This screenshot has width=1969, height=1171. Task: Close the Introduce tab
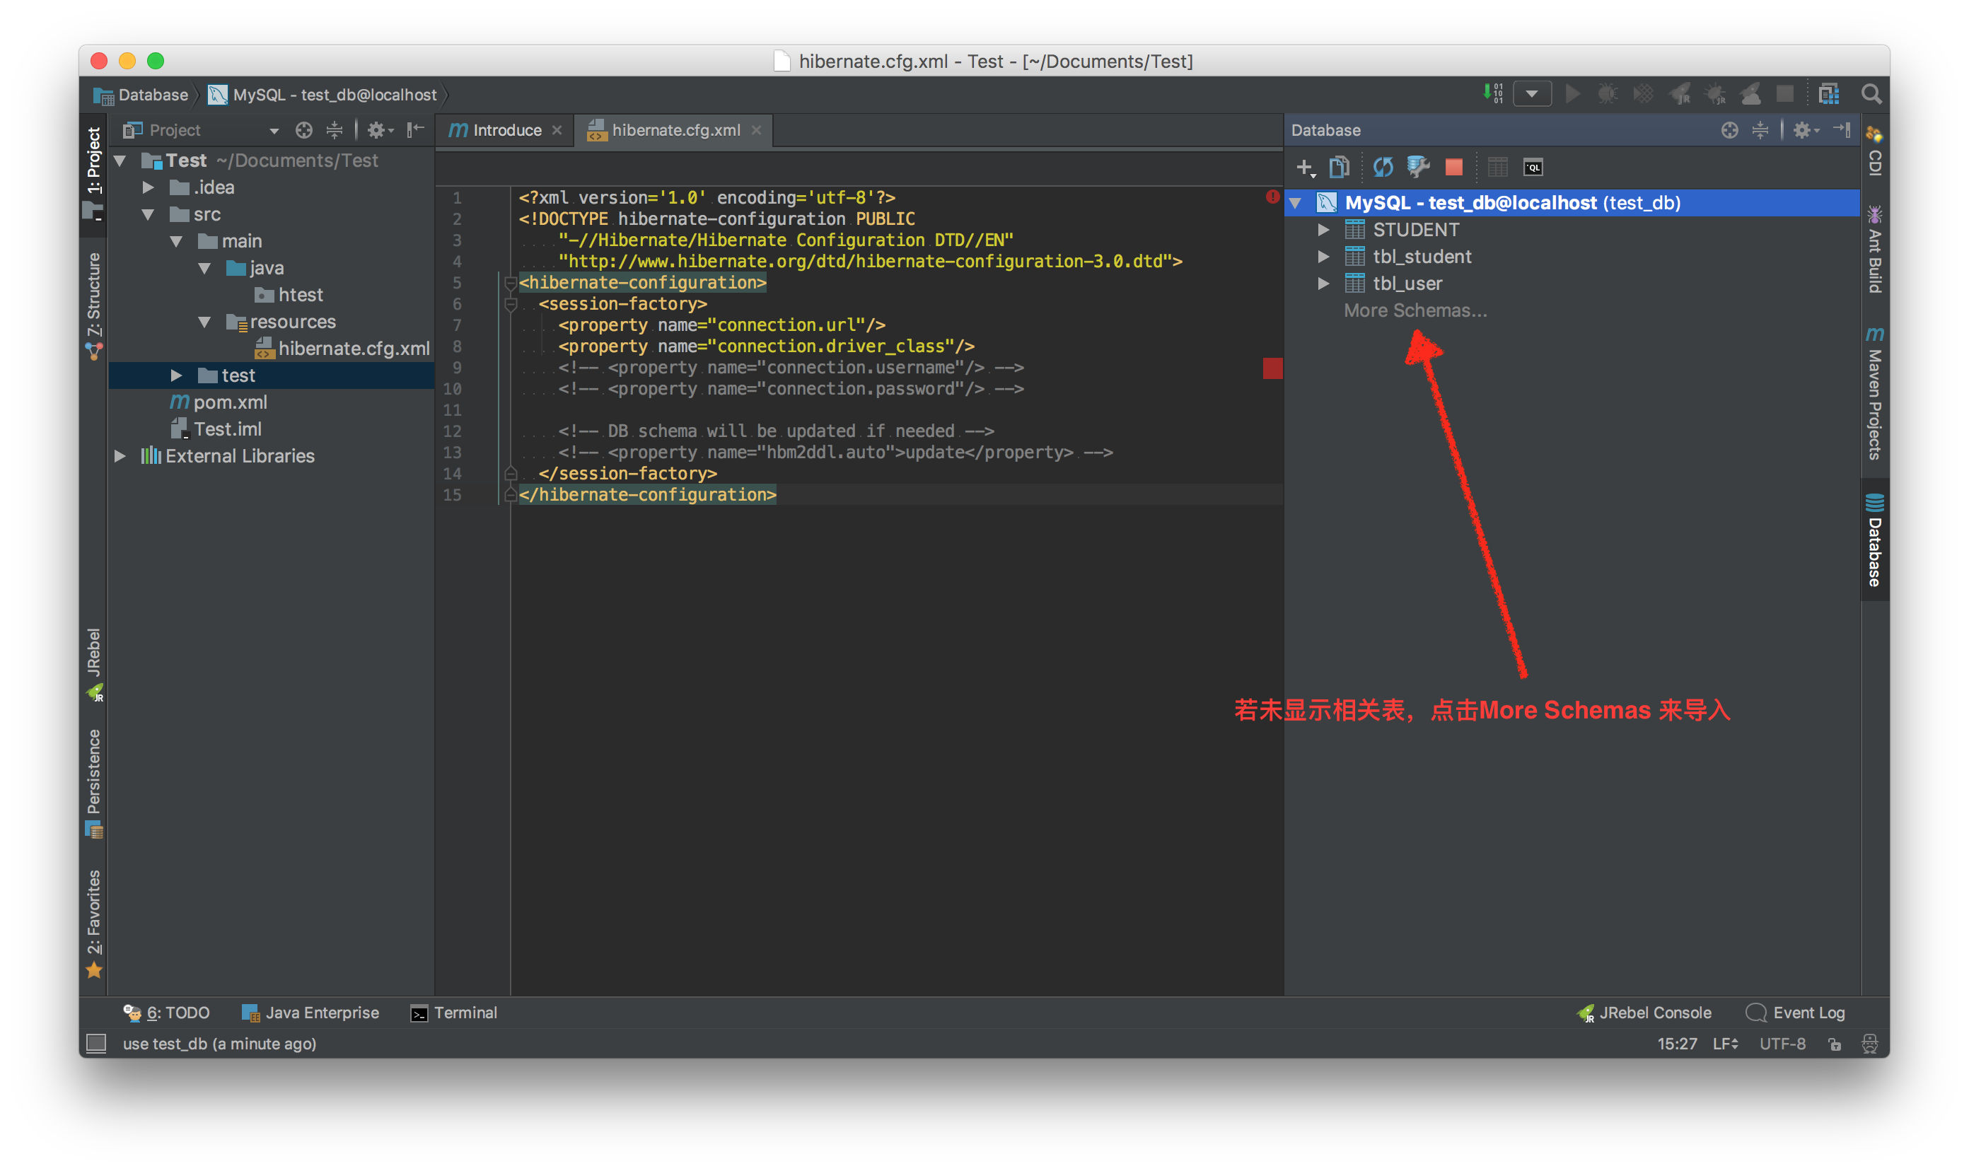pos(557,130)
